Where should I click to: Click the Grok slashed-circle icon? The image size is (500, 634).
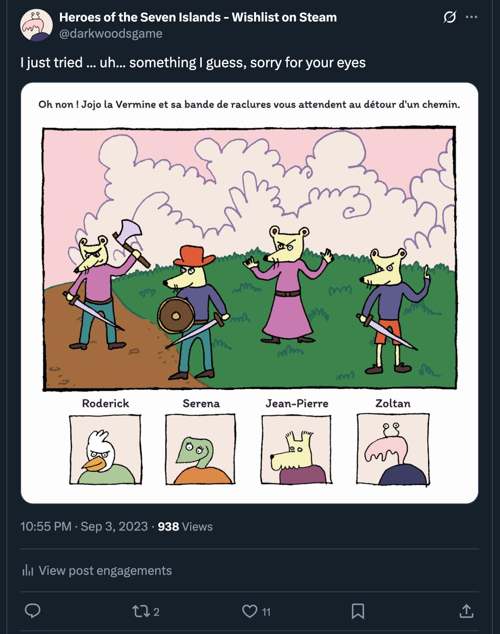(450, 17)
